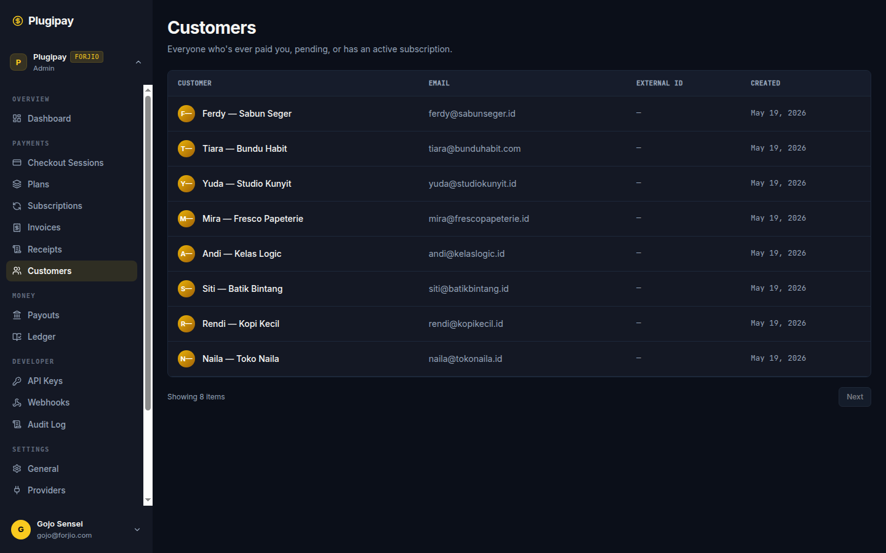Click the Providers plug icon
886x553 pixels.
click(x=17, y=490)
